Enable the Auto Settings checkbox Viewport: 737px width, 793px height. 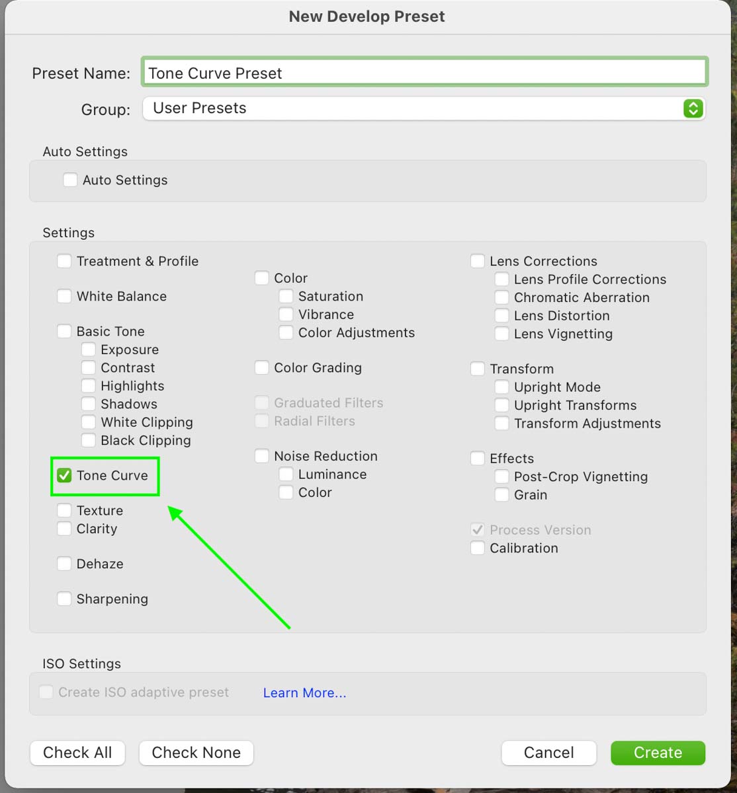click(70, 180)
